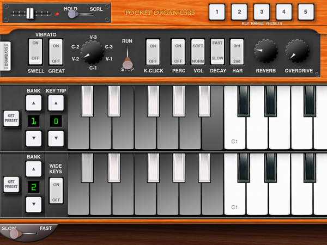This screenshot has width=327, height=245.
Task: Play the upper manual C1 key
Action: (235, 133)
